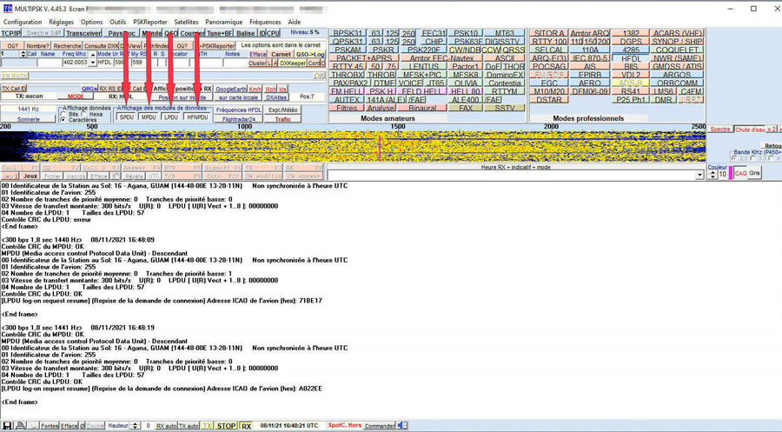Click the Sonnerie button
Viewport: 782px width, 432px height.
29,119
